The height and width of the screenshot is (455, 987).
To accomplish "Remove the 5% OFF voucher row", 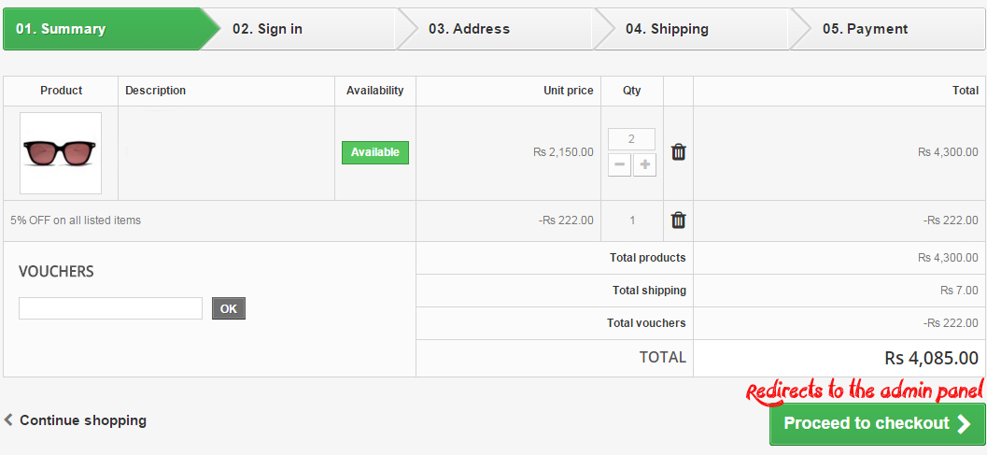I will pos(679,220).
